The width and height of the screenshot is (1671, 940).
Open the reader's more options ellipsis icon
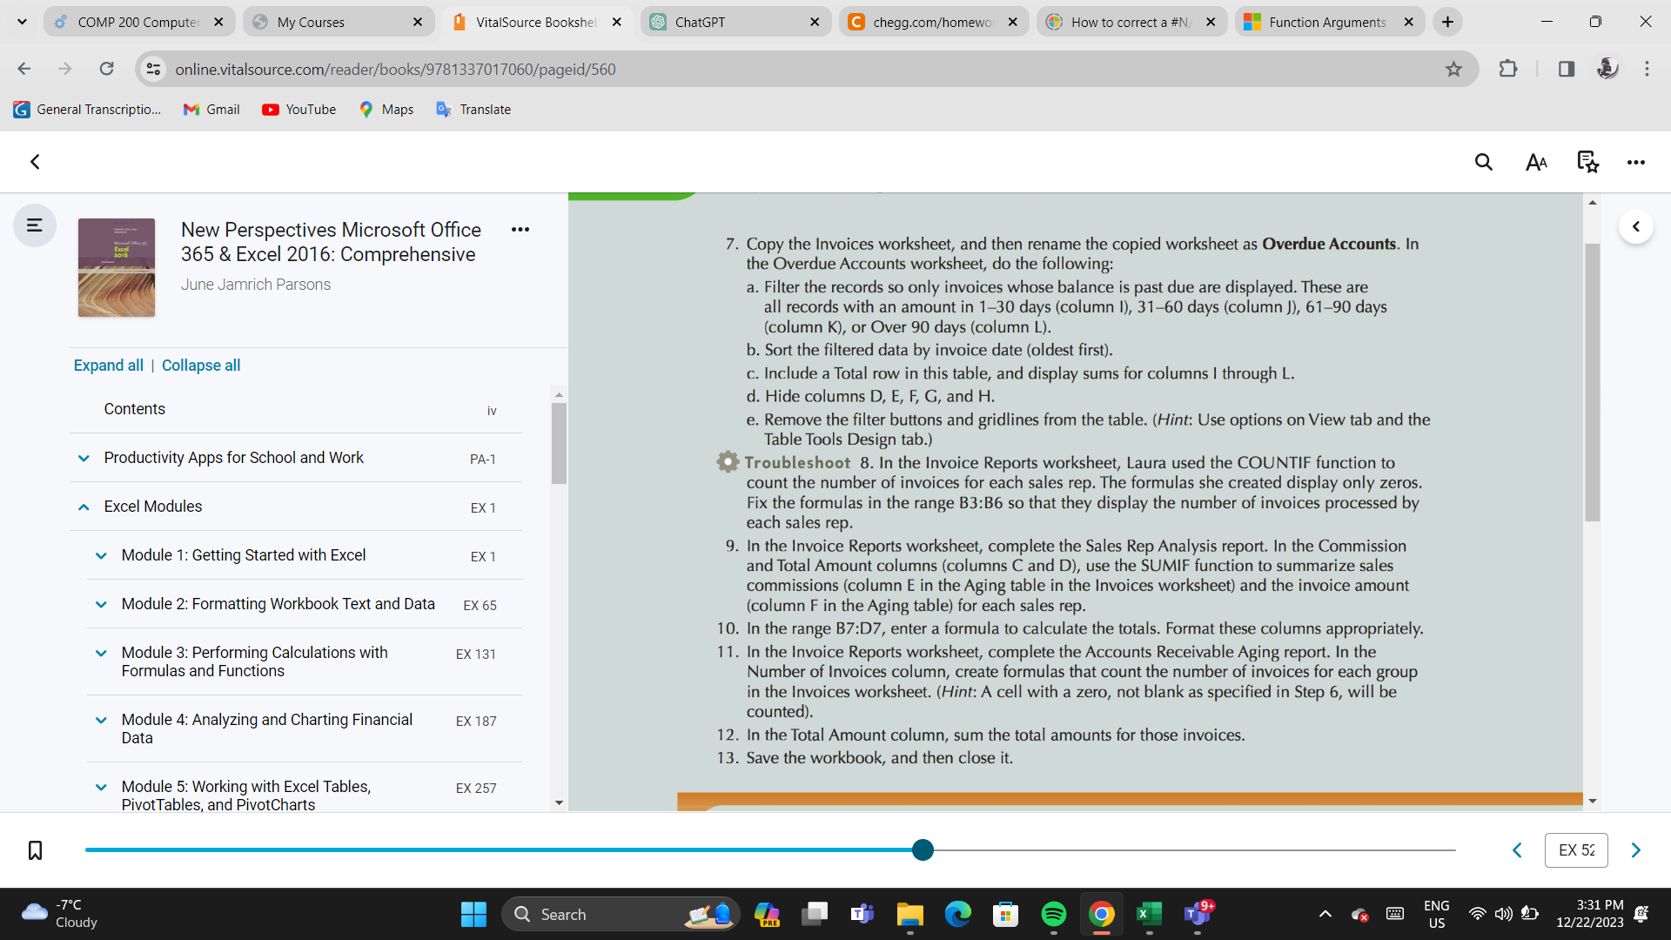point(1636,162)
